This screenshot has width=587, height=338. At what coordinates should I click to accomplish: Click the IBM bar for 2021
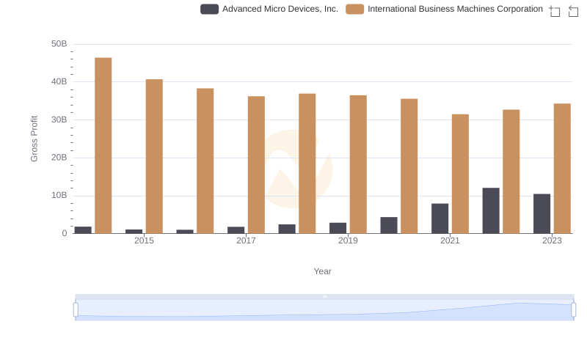[x=460, y=174]
